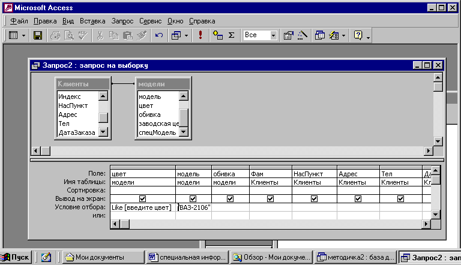Click the View (datasheet) toolbar icon

point(13,35)
